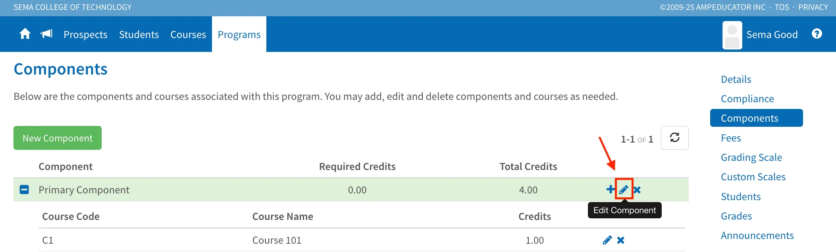Open the help question mark icon
This screenshot has width=836, height=252.
tap(817, 34)
